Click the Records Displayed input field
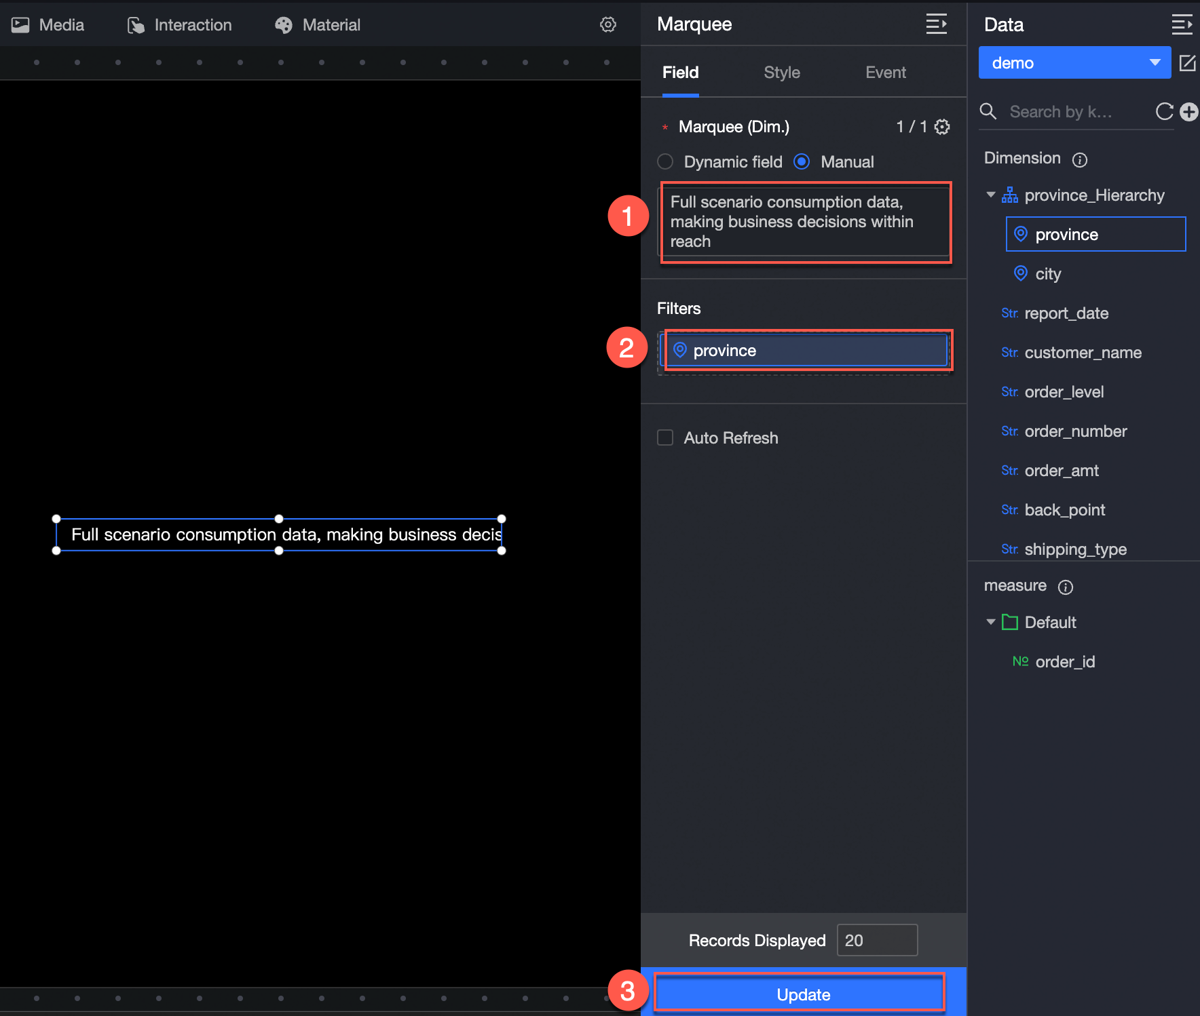This screenshot has height=1016, width=1200. [877, 940]
